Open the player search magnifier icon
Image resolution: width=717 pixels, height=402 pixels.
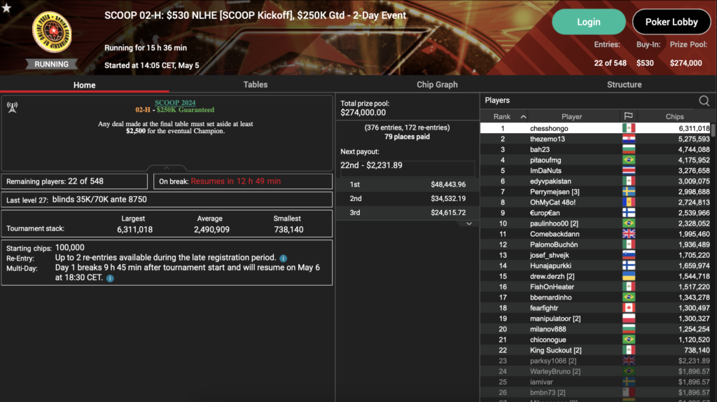coord(704,101)
